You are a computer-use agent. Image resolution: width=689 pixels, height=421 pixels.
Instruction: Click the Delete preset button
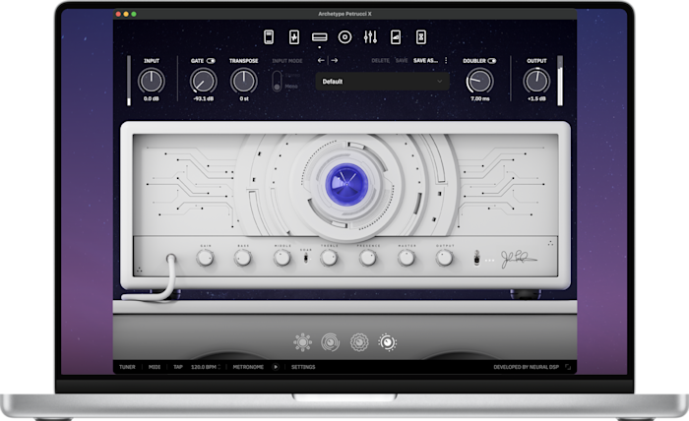381,61
